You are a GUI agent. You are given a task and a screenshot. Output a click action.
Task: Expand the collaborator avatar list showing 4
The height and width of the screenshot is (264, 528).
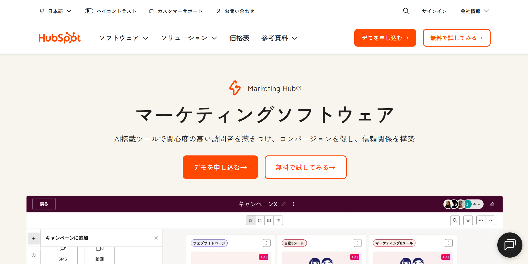[x=476, y=204]
